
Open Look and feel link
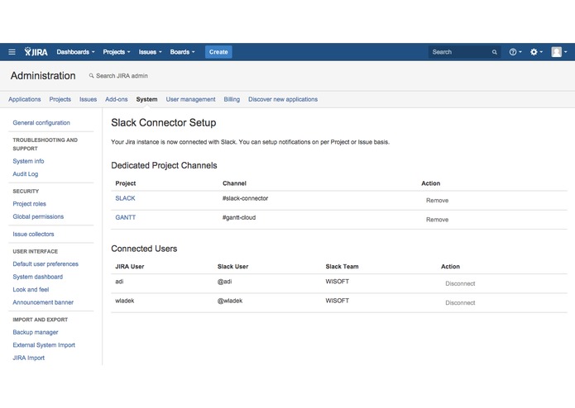[31, 289]
